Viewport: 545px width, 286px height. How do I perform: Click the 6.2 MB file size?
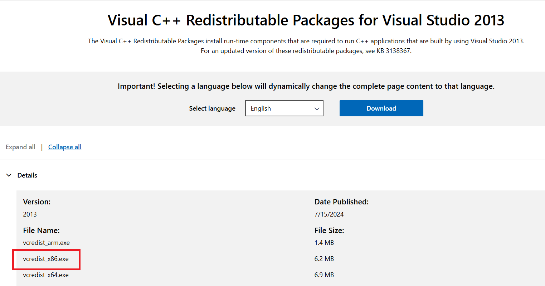point(324,259)
